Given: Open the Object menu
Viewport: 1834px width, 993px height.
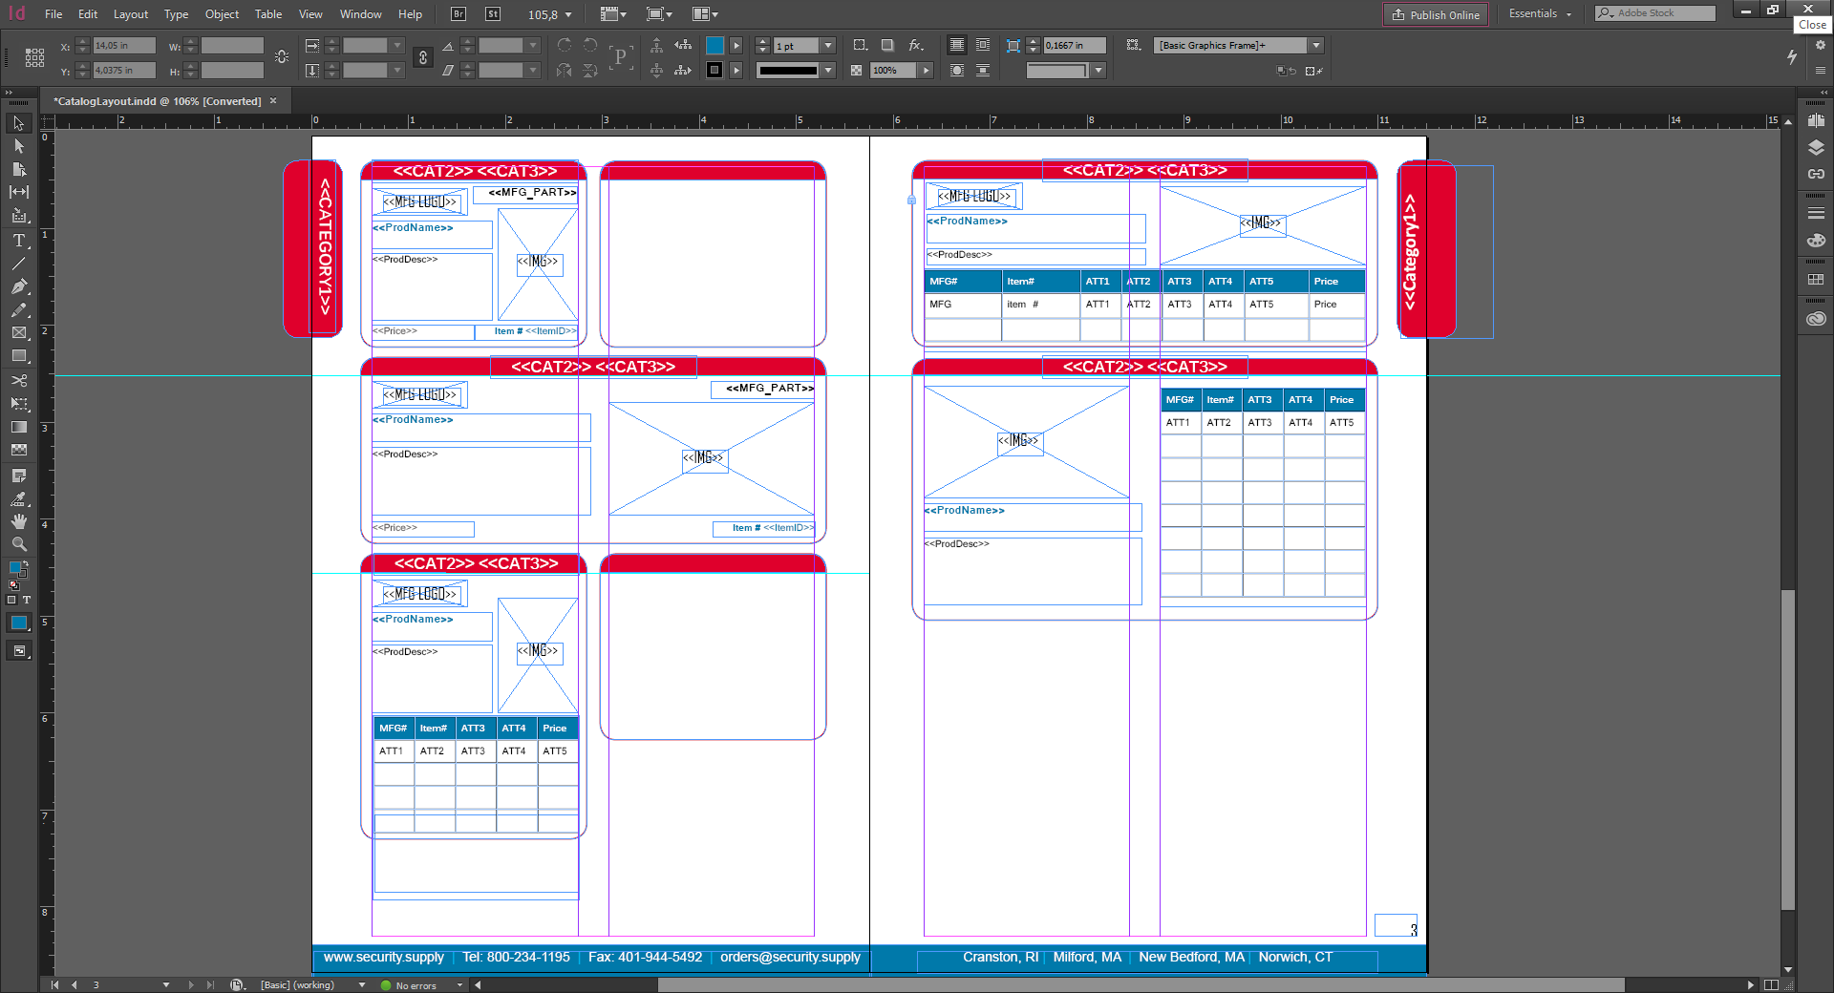Looking at the screenshot, I should click(x=222, y=14).
